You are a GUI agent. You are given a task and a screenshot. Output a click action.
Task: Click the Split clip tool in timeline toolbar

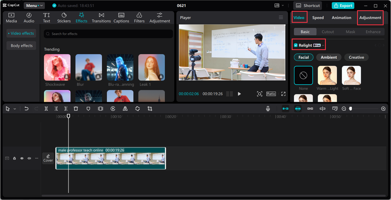click(46, 109)
